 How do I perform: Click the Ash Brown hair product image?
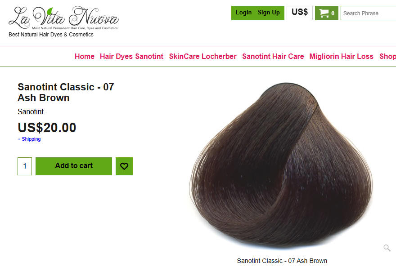coord(281,165)
